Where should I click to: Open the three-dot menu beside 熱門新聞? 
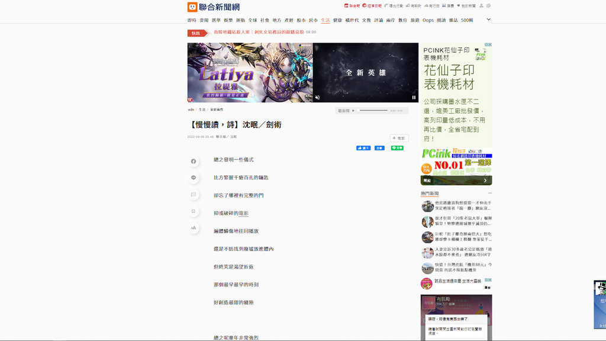tap(489, 193)
